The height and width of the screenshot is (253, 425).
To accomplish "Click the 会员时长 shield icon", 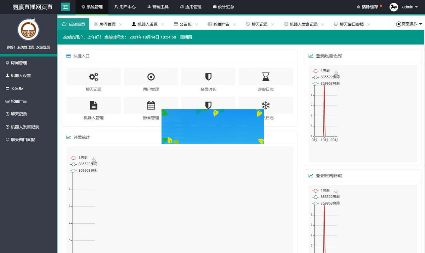I will point(208,76).
